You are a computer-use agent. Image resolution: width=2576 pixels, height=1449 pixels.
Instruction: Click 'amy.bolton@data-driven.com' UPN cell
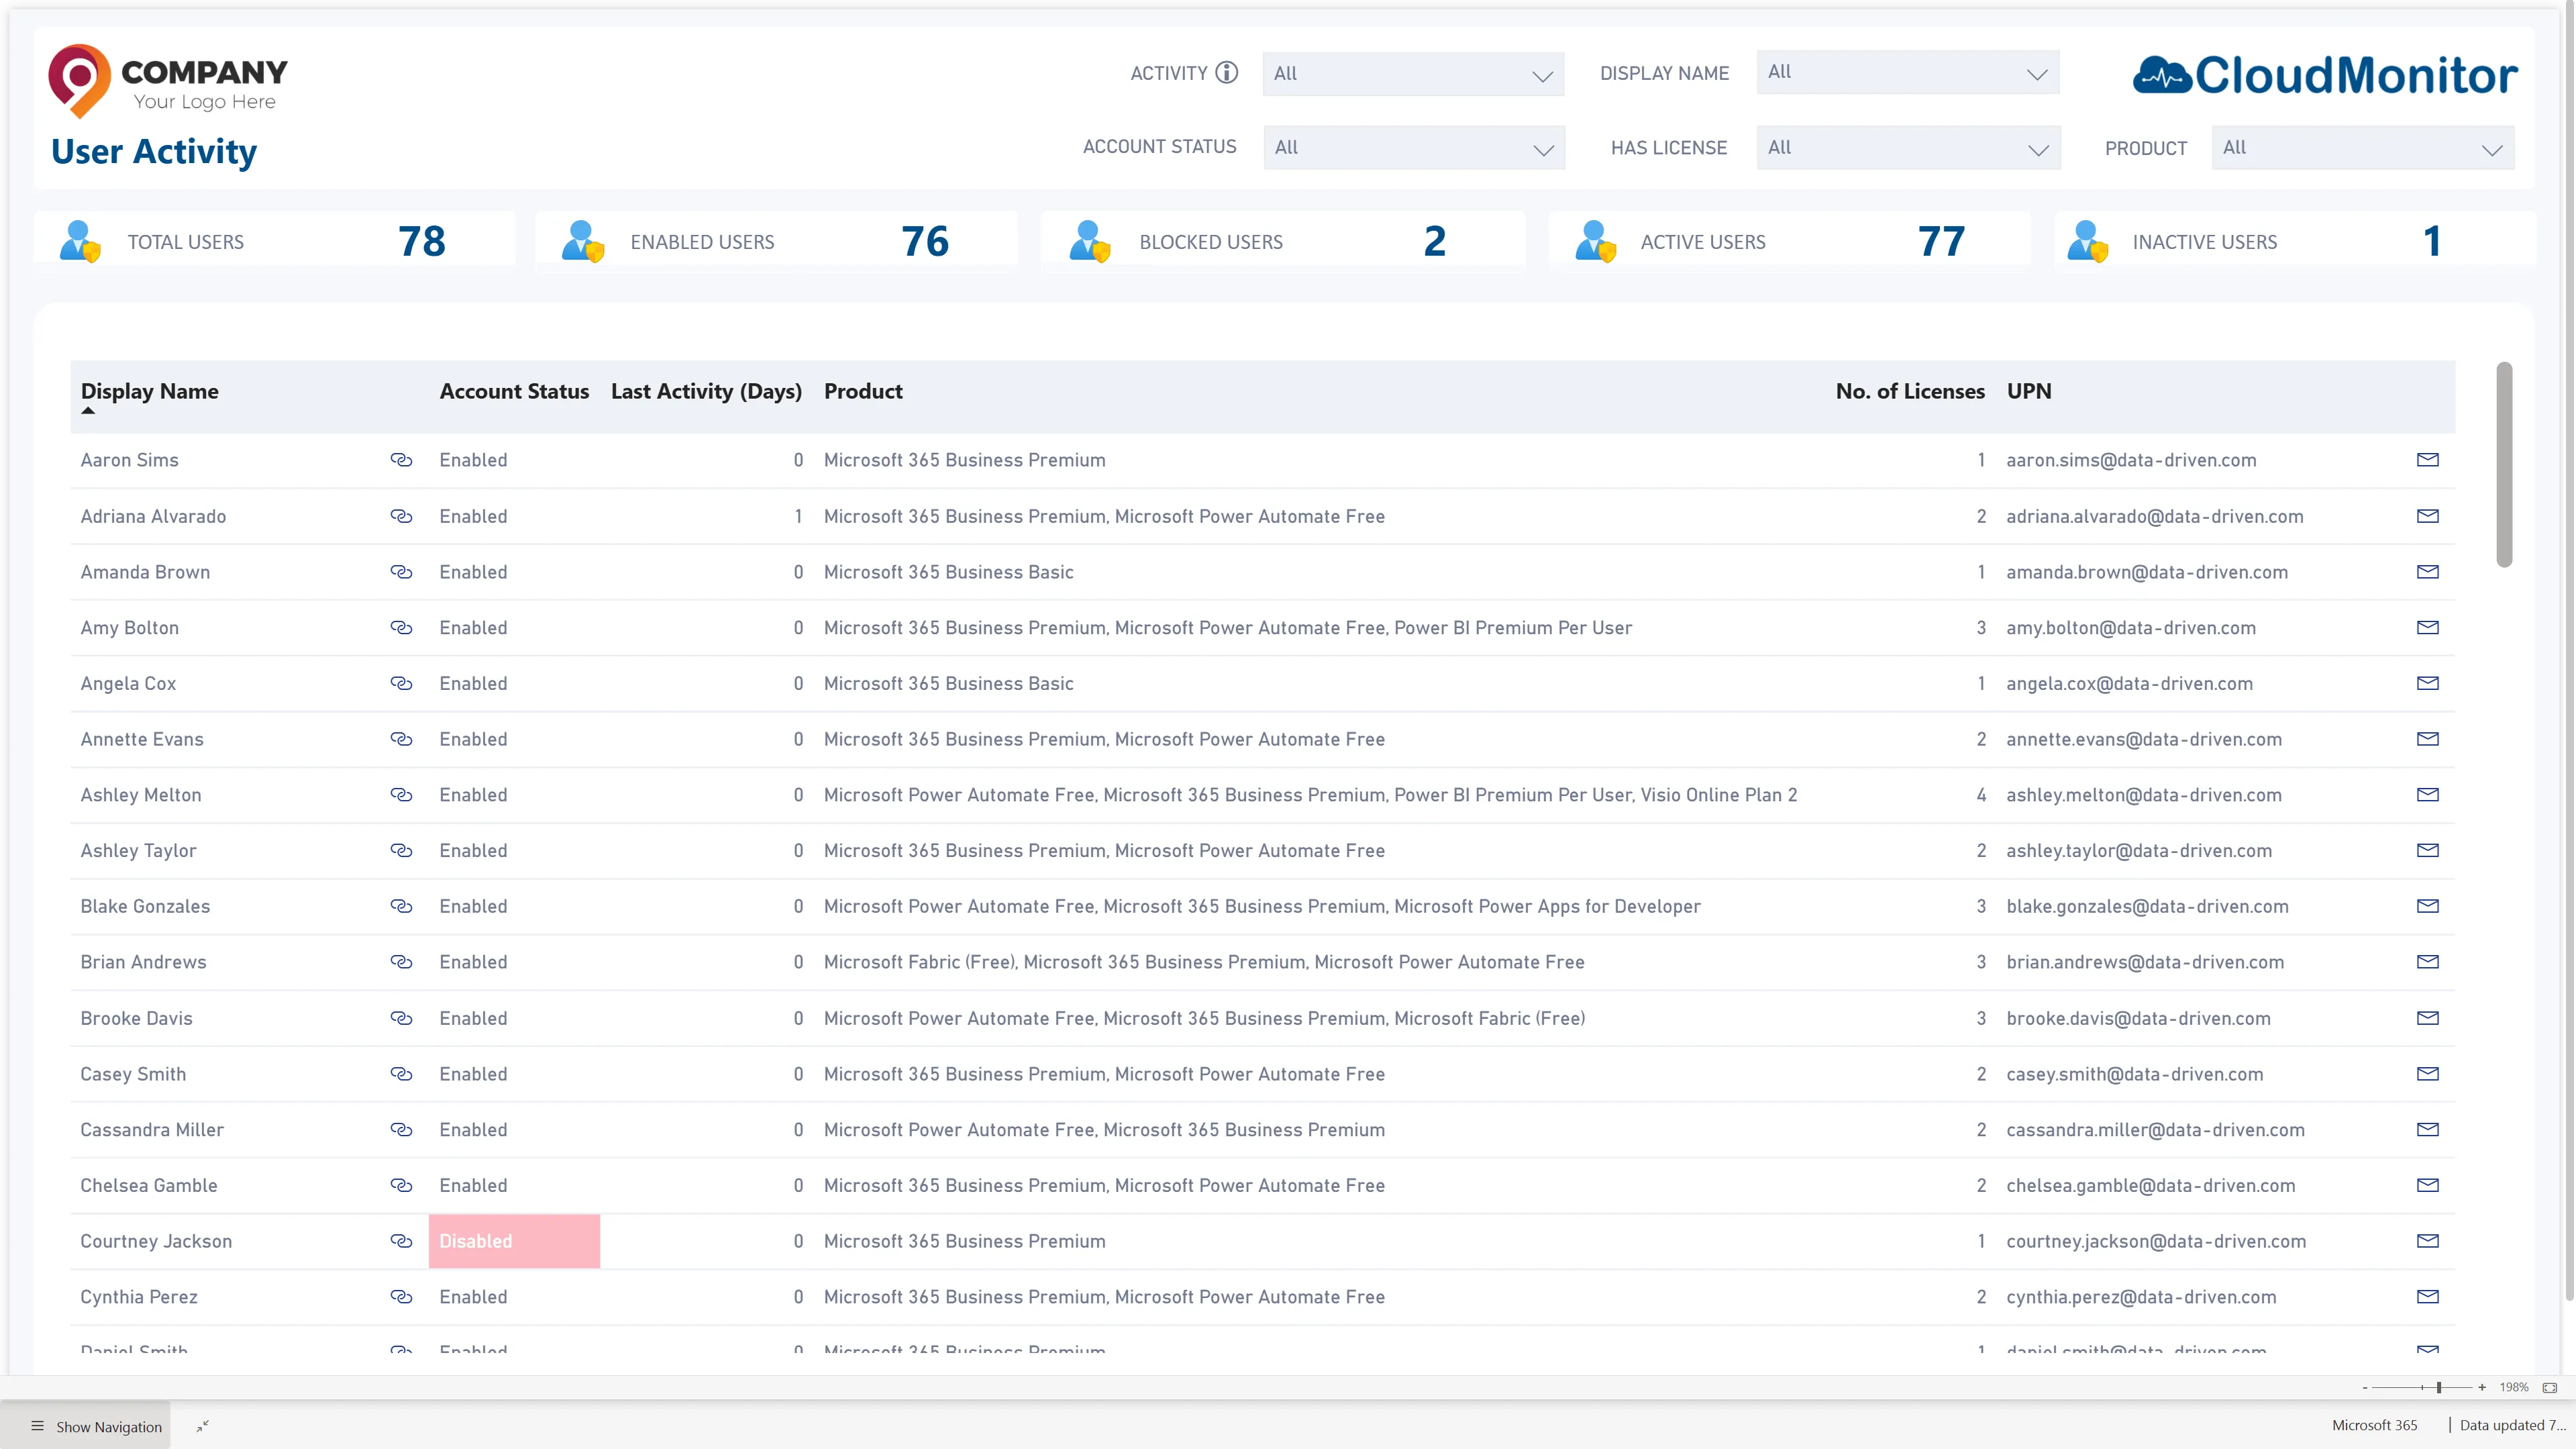pos(2131,628)
